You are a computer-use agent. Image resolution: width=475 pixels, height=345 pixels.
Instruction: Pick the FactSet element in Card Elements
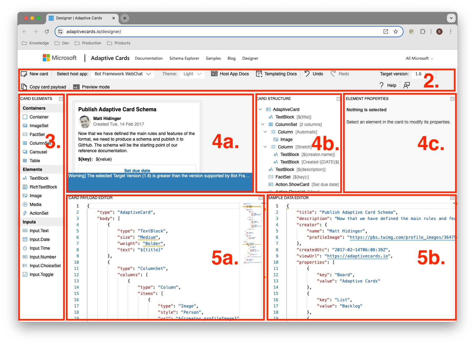pos(34,134)
